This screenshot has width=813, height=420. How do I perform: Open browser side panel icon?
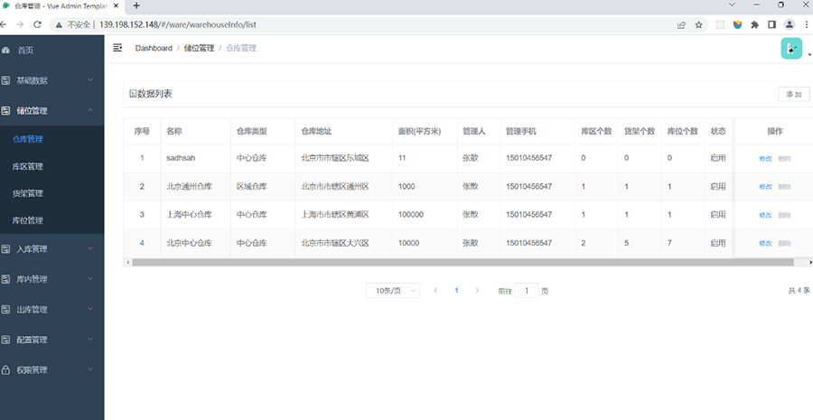coord(771,24)
